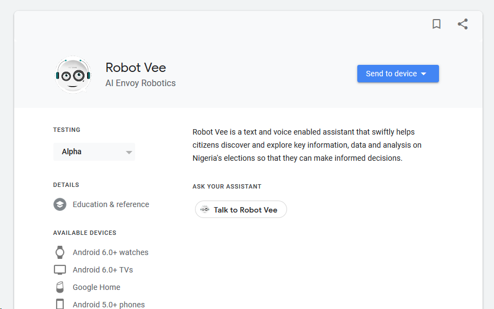Click the Robot Vee avatar logo
494x309 pixels.
[x=73, y=75]
